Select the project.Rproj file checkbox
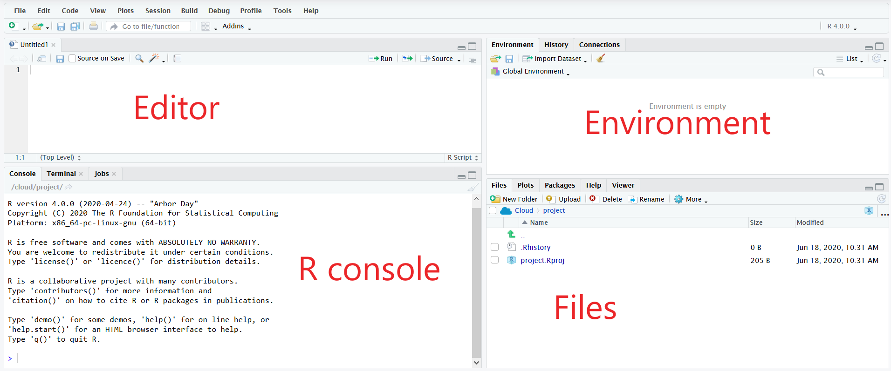 coord(494,260)
